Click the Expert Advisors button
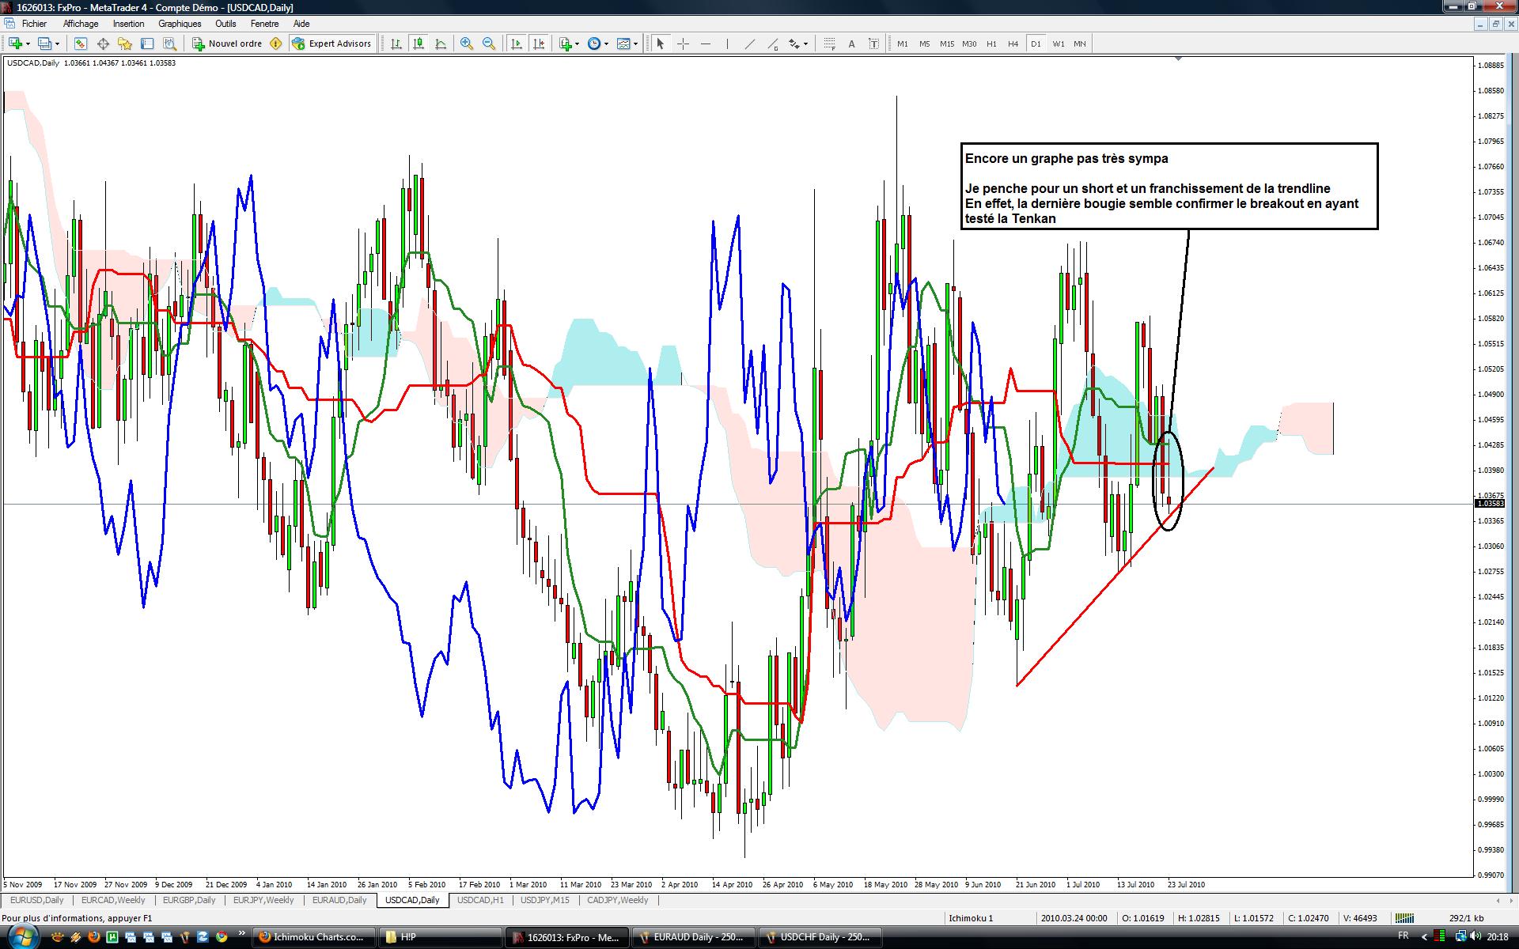This screenshot has width=1519, height=949. [x=332, y=43]
